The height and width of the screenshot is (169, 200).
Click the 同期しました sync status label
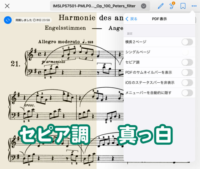[x=32, y=20]
